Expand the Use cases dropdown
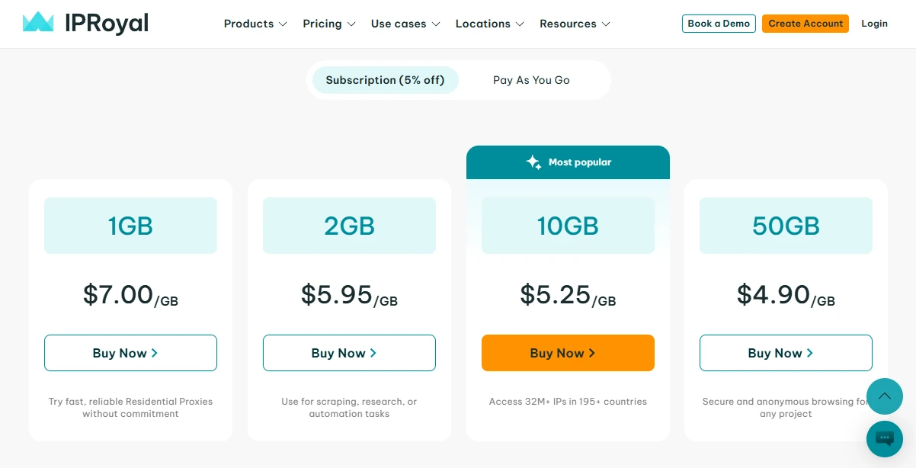The width and height of the screenshot is (916, 468). 405,24
